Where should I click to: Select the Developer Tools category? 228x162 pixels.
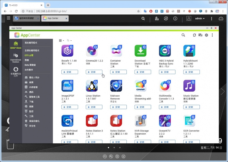pyautogui.click(x=32, y=97)
